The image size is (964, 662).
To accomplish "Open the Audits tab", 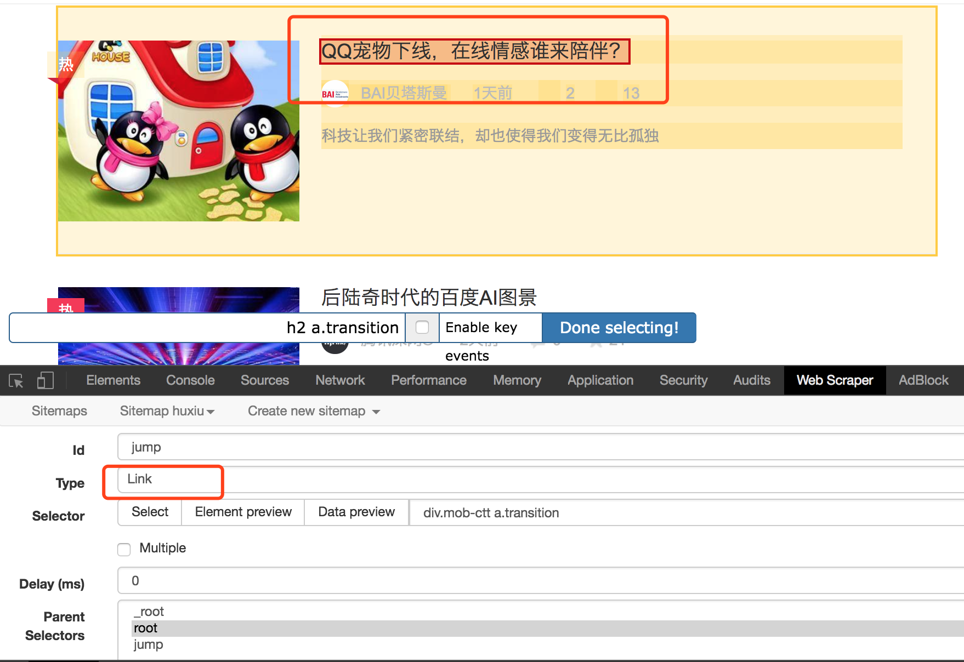I will point(752,380).
